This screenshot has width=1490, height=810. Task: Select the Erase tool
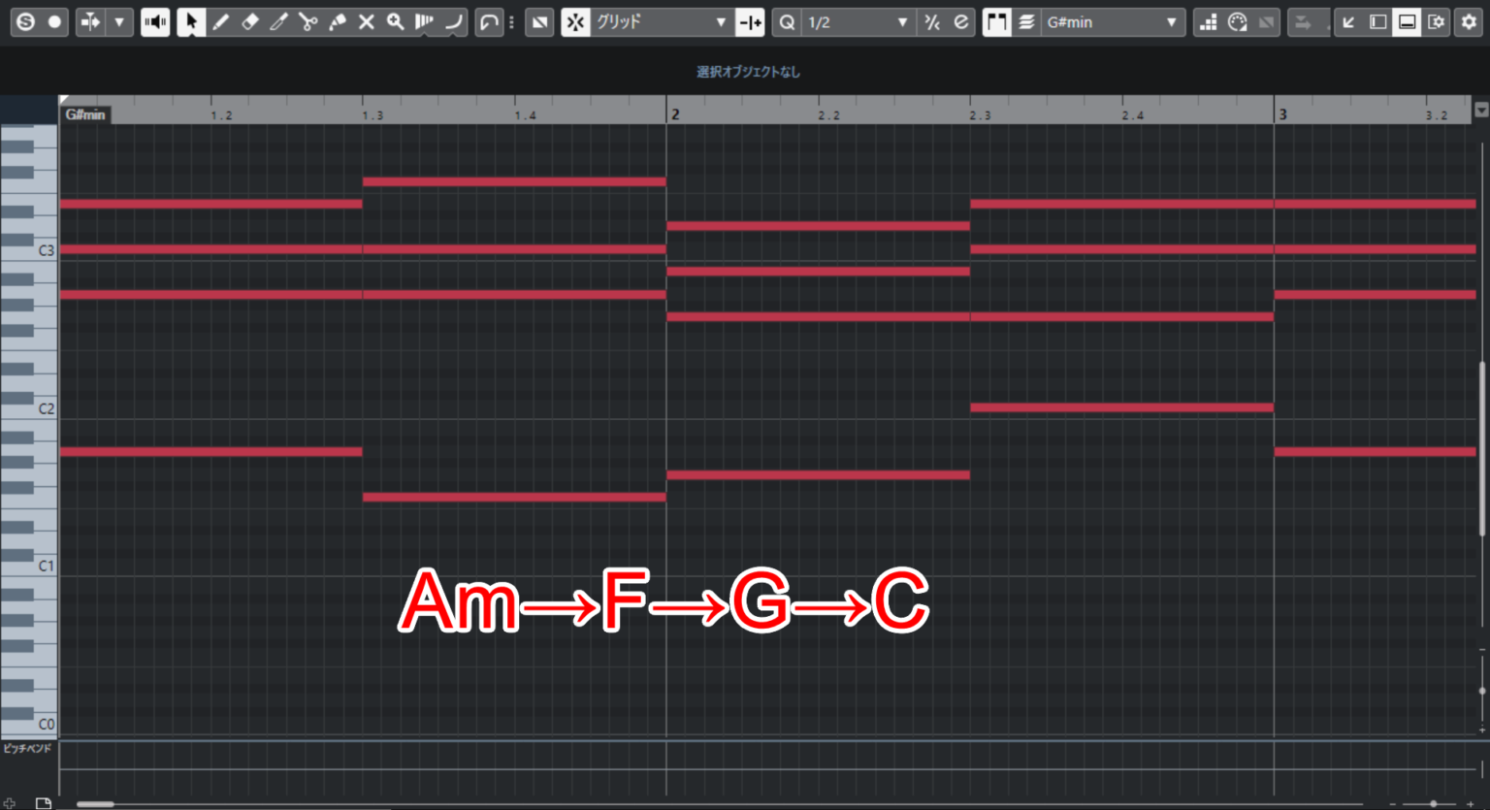pyautogui.click(x=249, y=21)
